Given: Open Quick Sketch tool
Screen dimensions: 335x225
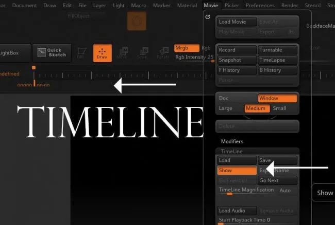Looking at the screenshot, I should click(x=52, y=53).
